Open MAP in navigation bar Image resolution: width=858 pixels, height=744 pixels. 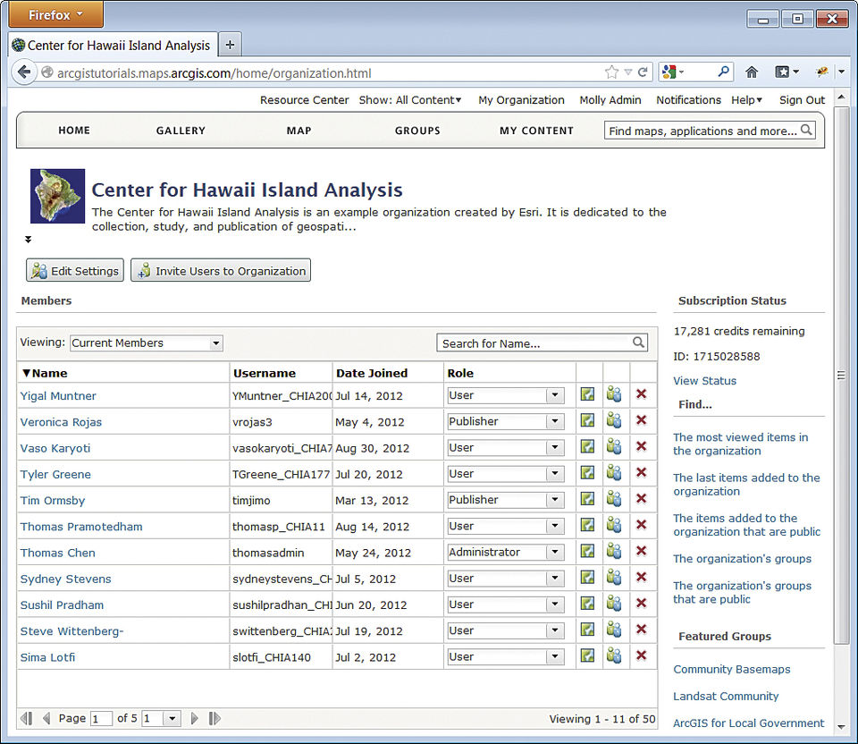tap(299, 131)
